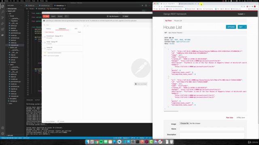Screen dimensions: 259x145
Task: Open the VS Code Source Control icon
Action: [3, 18]
